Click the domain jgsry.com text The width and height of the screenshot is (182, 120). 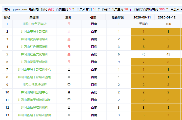(20, 9)
